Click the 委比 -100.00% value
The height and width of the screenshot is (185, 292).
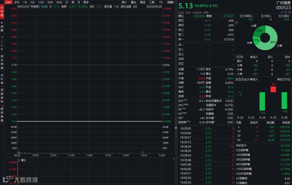pyautogui.click(x=198, y=16)
